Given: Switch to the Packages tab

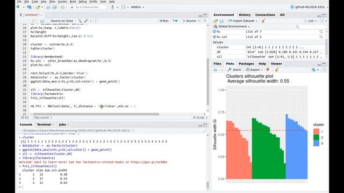Looking at the screenshot, I should coord(246,64).
